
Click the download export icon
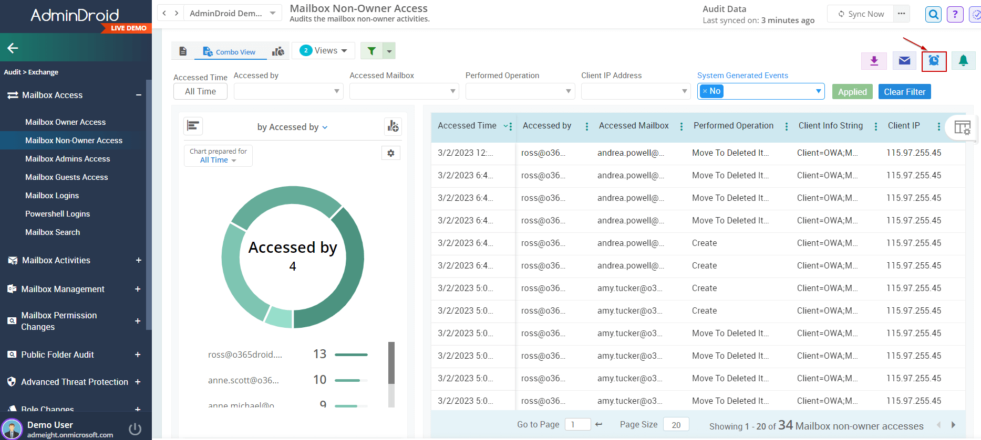pos(874,61)
